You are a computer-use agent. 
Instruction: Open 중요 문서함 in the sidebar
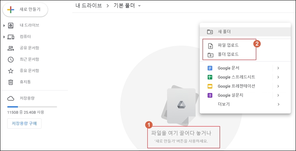pyautogui.click(x=30, y=71)
